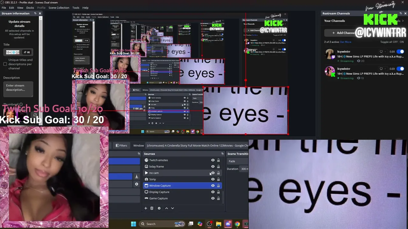
Task: Click the no cam media source icon
Action: point(146,173)
